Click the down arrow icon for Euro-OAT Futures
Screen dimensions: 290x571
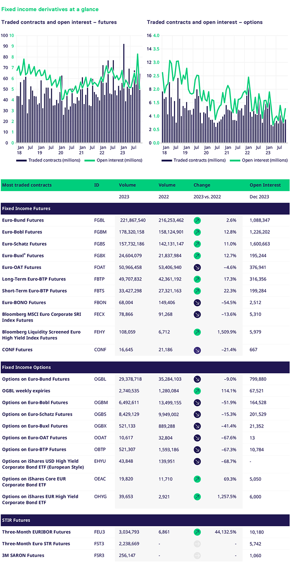pos(197,267)
